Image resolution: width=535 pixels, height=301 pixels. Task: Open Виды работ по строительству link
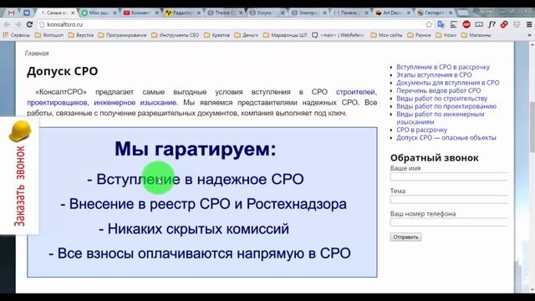pos(442,99)
